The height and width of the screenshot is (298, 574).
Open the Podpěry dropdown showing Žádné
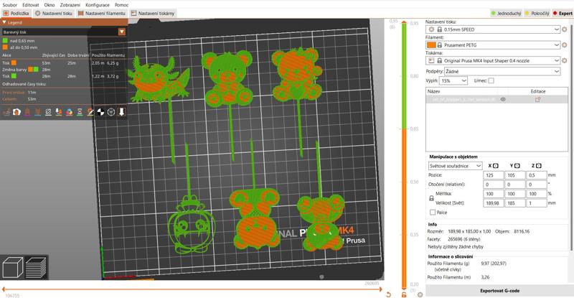point(502,72)
